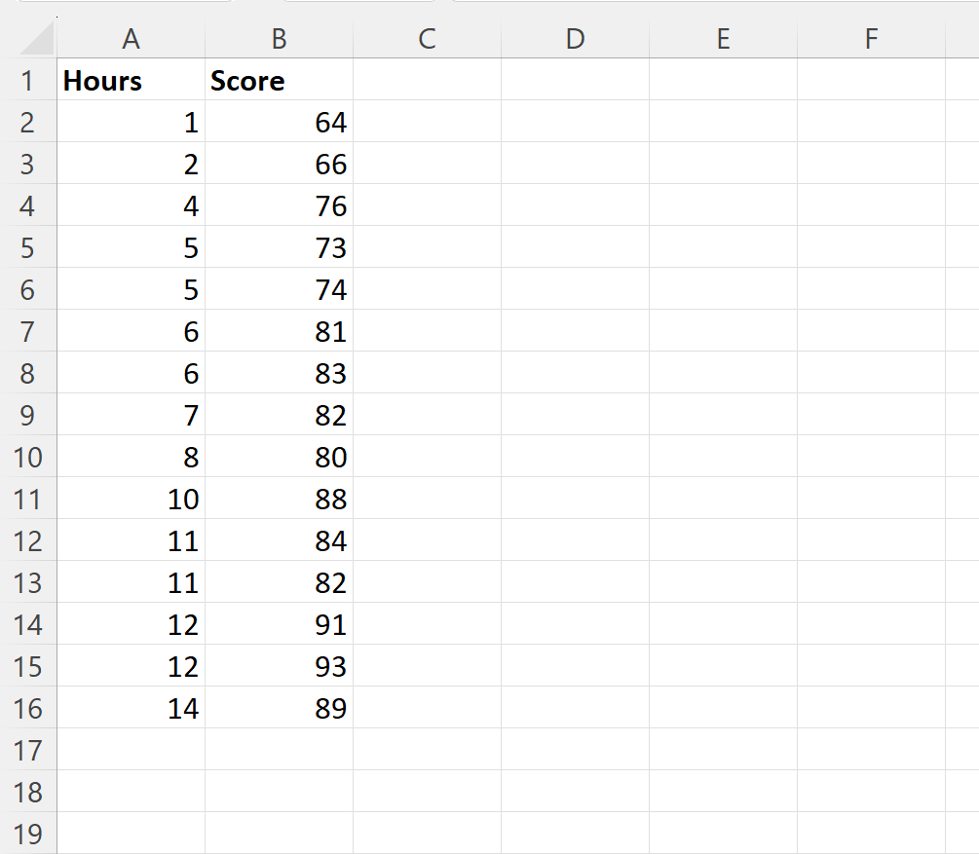Select Hours value 14 in row 16
Viewport: 979px width, 854px height.
pyautogui.click(x=132, y=707)
